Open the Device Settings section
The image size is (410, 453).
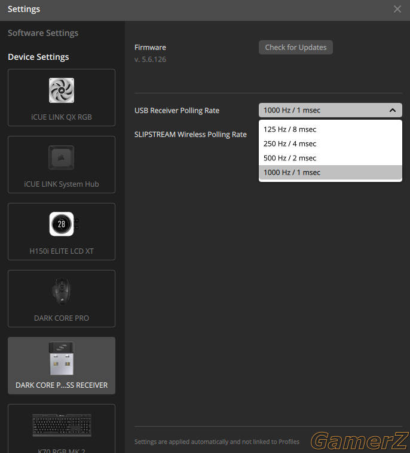[38, 57]
